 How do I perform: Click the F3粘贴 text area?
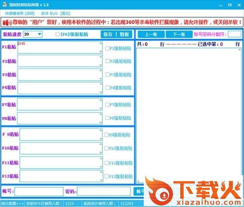click(x=60, y=74)
